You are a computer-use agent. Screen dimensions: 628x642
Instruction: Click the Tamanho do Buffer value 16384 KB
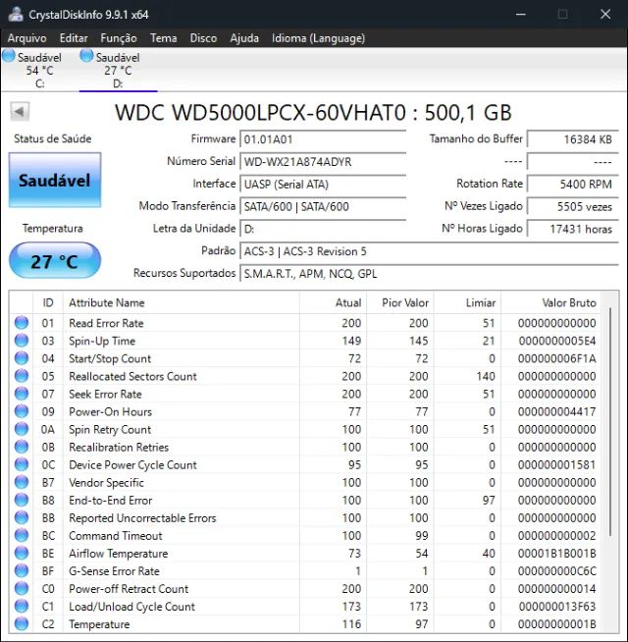coord(573,139)
